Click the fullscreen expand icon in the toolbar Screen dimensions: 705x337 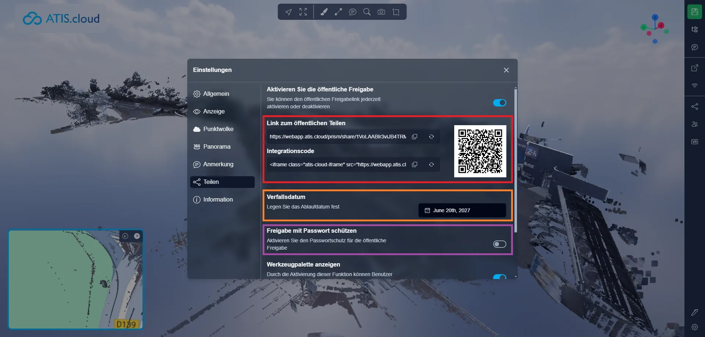pyautogui.click(x=303, y=12)
